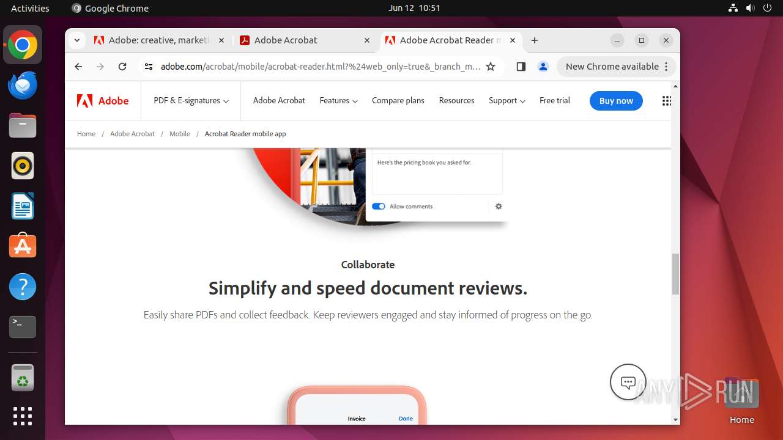This screenshot has height=440, width=783.
Task: Click the Free trial link
Action: pyautogui.click(x=555, y=101)
